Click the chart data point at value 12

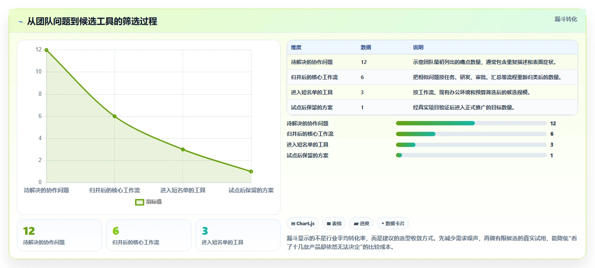point(46,50)
